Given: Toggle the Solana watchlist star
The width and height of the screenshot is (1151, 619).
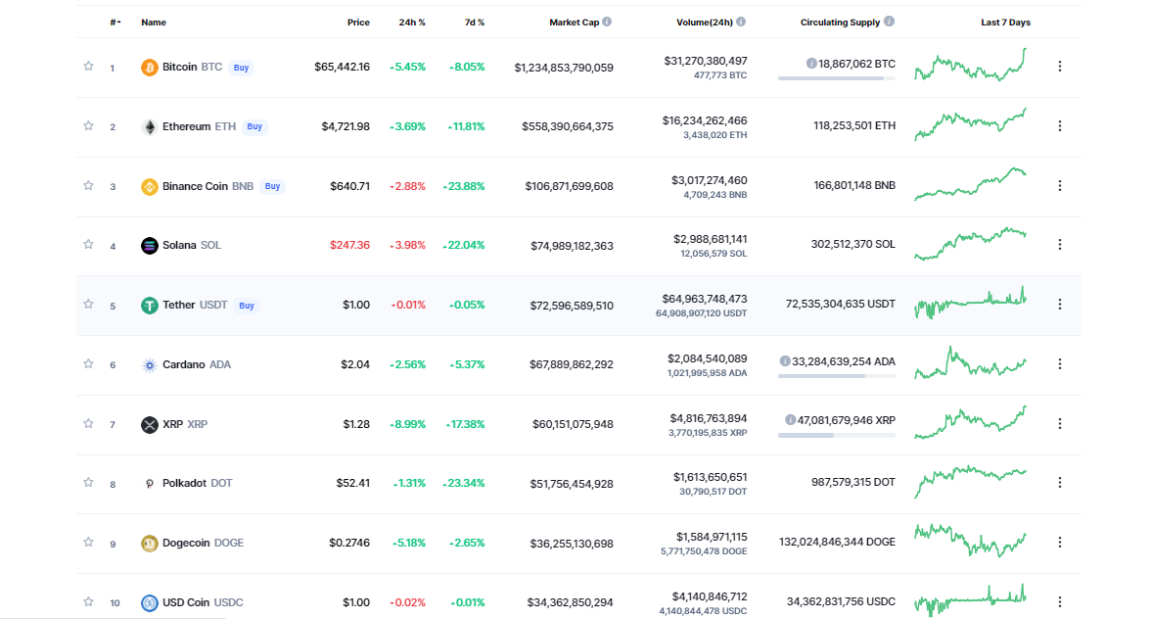Looking at the screenshot, I should click(88, 244).
